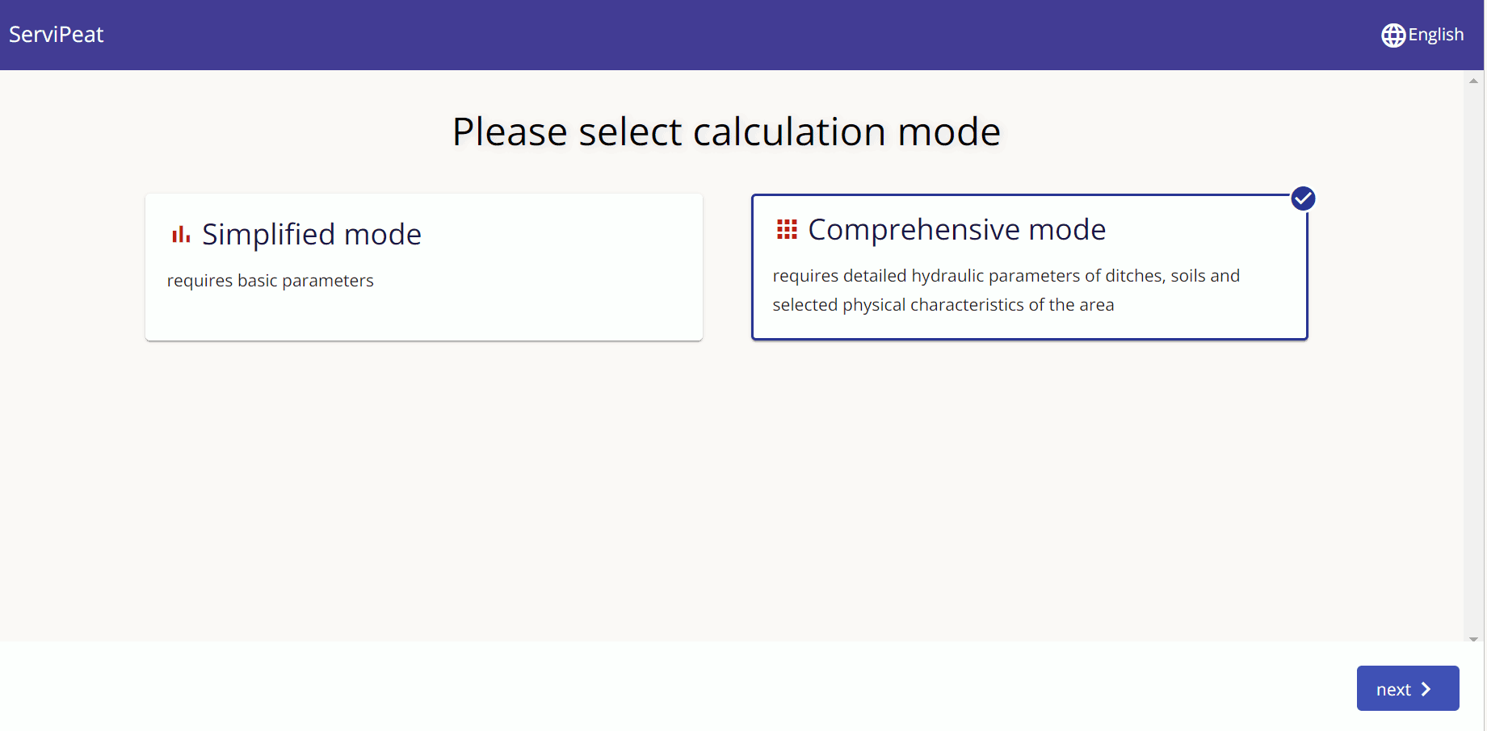Viewport: 1487px width, 731px height.
Task: Click the scrollbar up arrow
Action: (1473, 81)
